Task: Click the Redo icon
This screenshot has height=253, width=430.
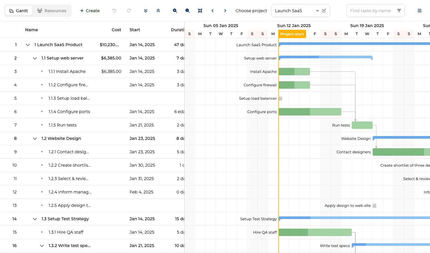Action: (129, 11)
